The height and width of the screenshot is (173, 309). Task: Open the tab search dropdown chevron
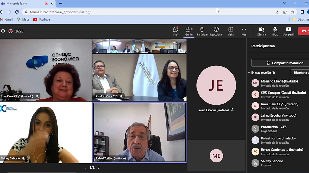point(284,3)
